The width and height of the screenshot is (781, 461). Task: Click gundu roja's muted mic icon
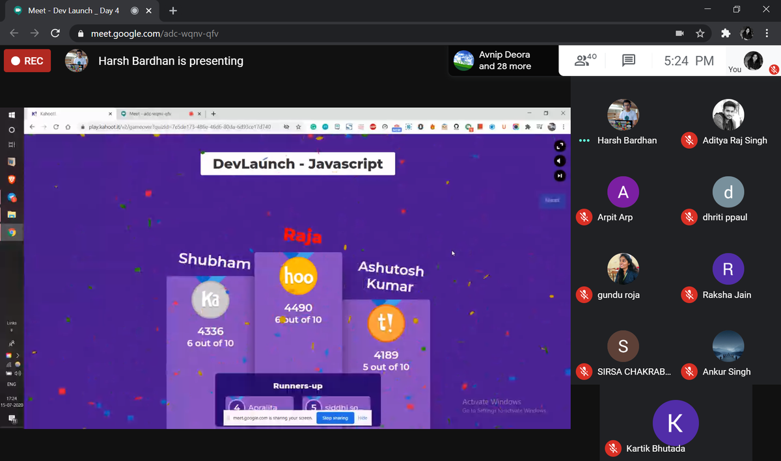point(584,295)
